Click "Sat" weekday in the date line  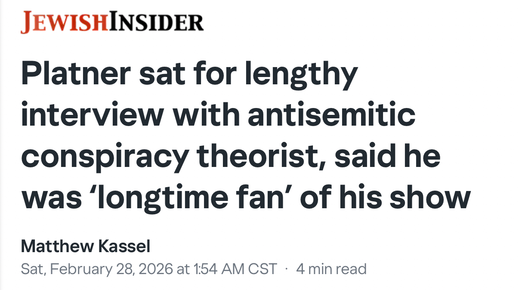32,269
